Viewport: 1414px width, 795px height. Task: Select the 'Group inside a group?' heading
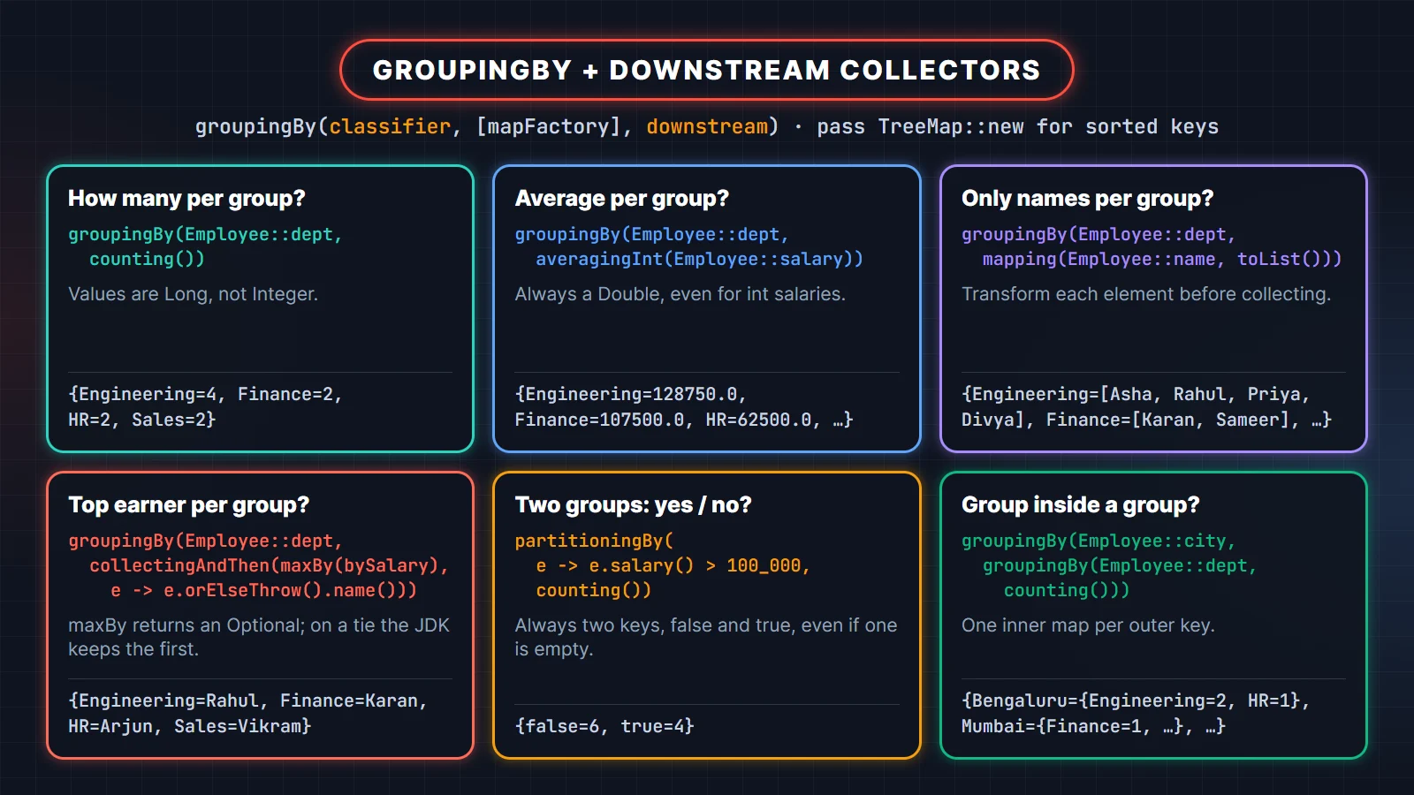pos(1080,505)
